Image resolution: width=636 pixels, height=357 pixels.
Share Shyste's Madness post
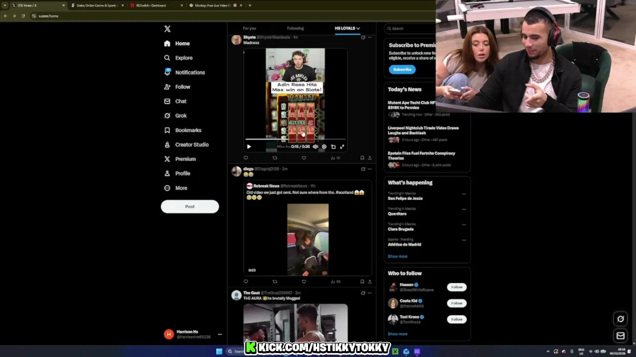(369, 158)
